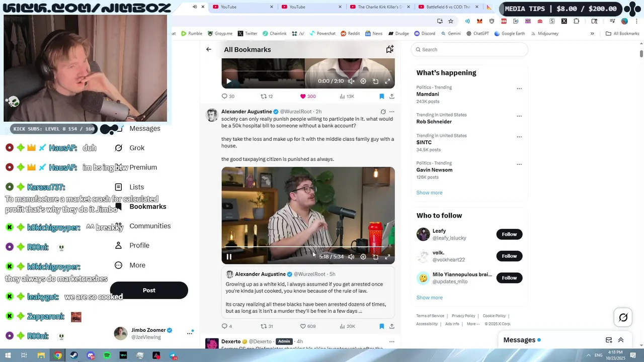
Task: Repost the post with 31 reposts
Action: 266,326
